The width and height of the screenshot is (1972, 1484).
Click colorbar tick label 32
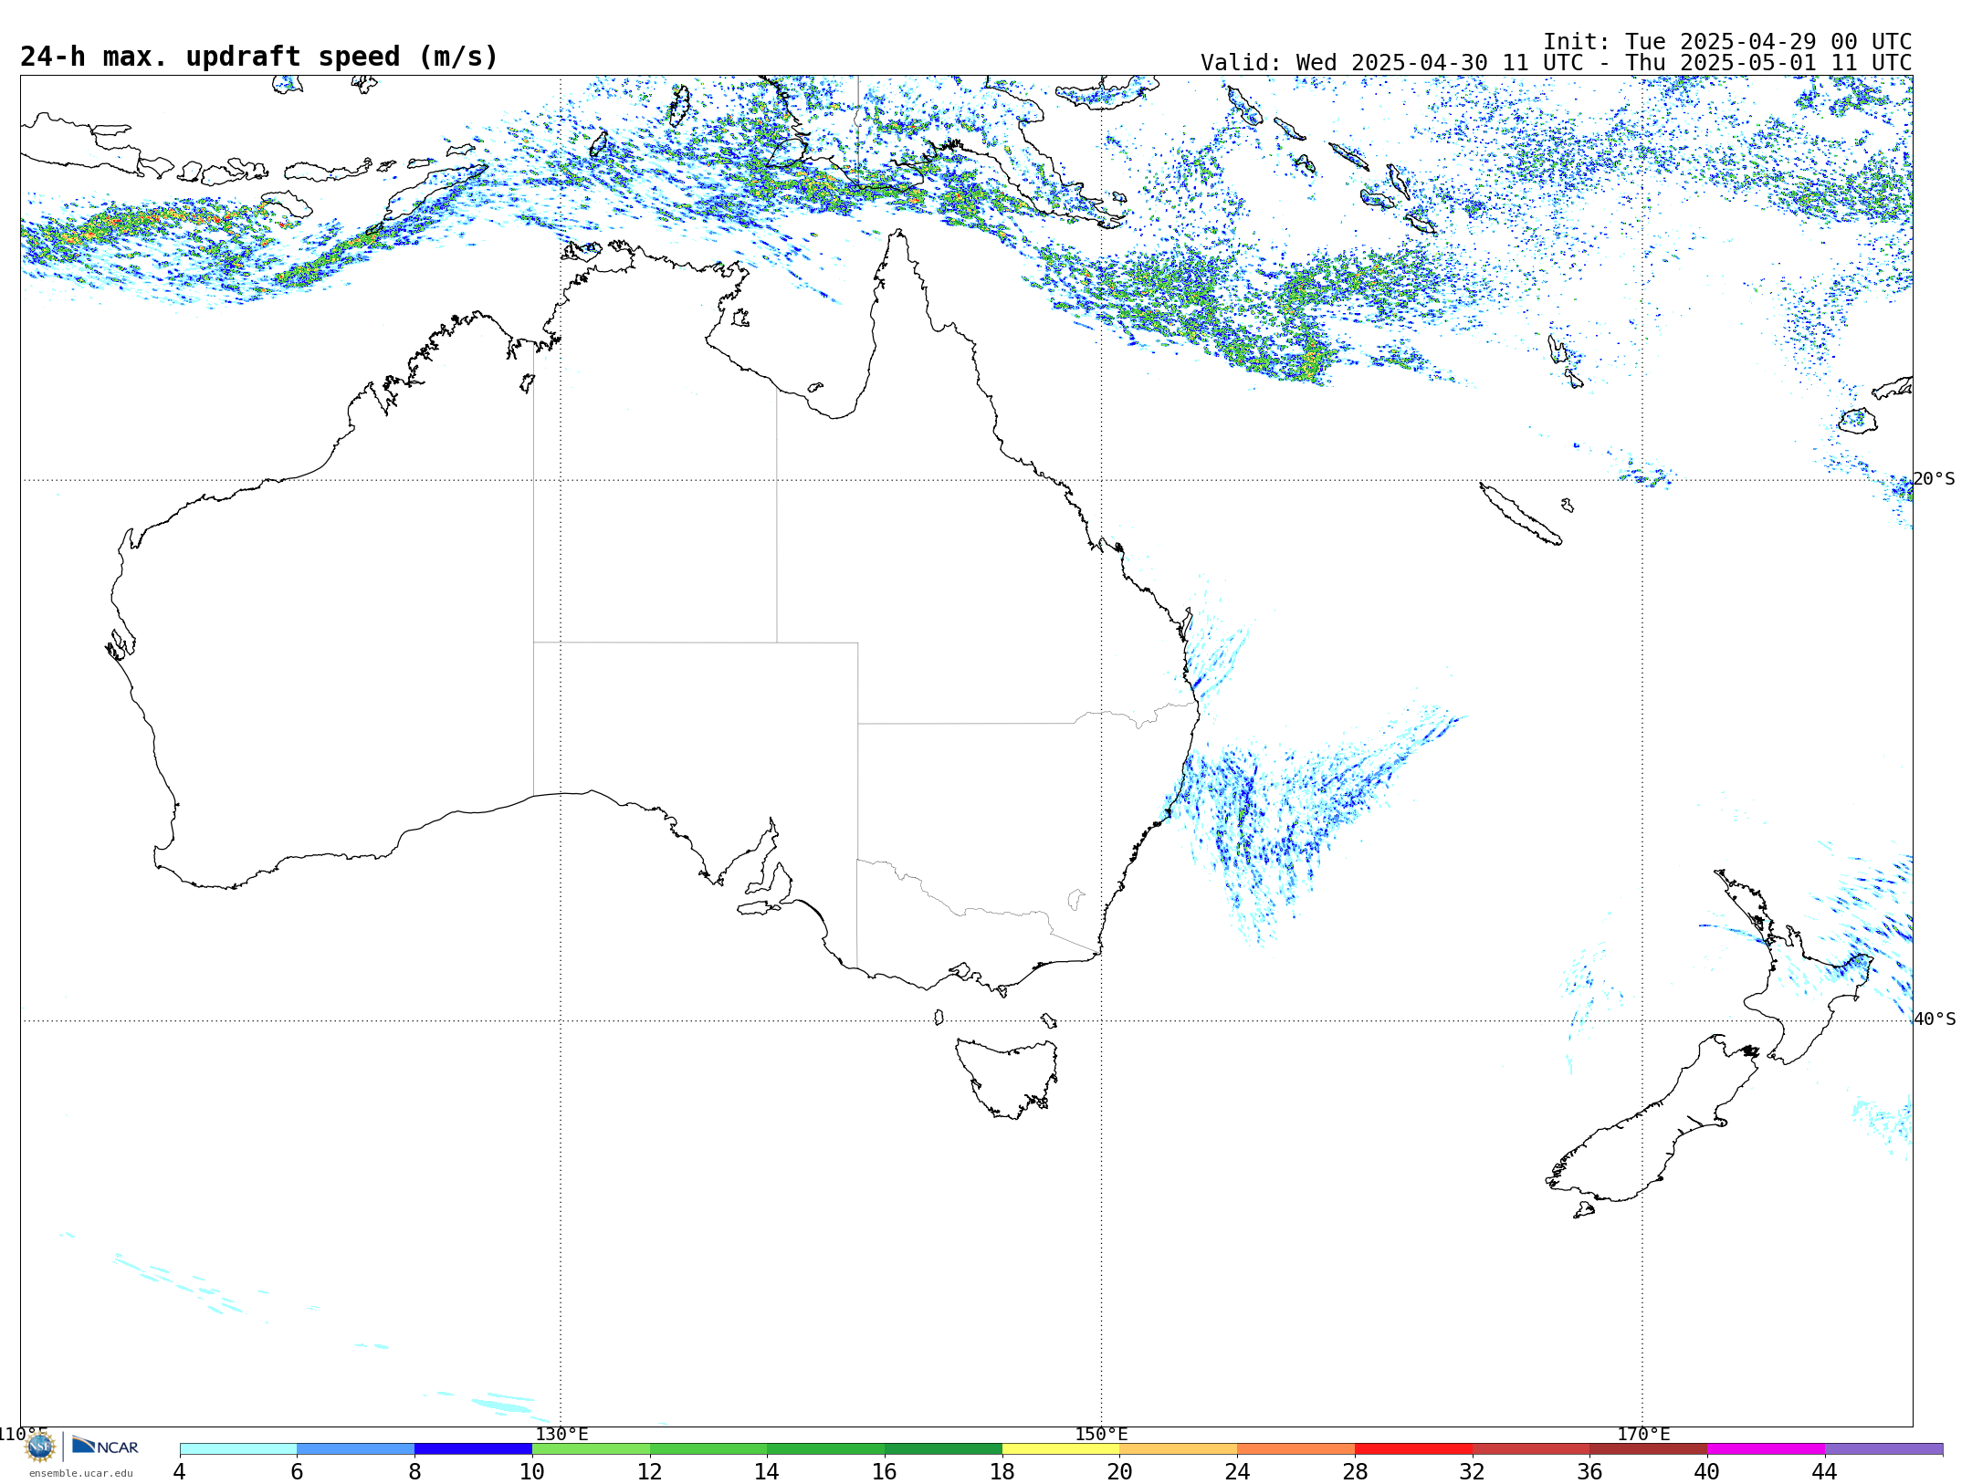coord(1473,1472)
